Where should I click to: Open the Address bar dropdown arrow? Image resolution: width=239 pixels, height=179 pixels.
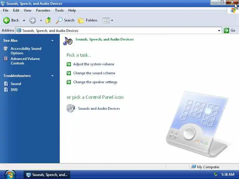pyautogui.click(x=219, y=31)
